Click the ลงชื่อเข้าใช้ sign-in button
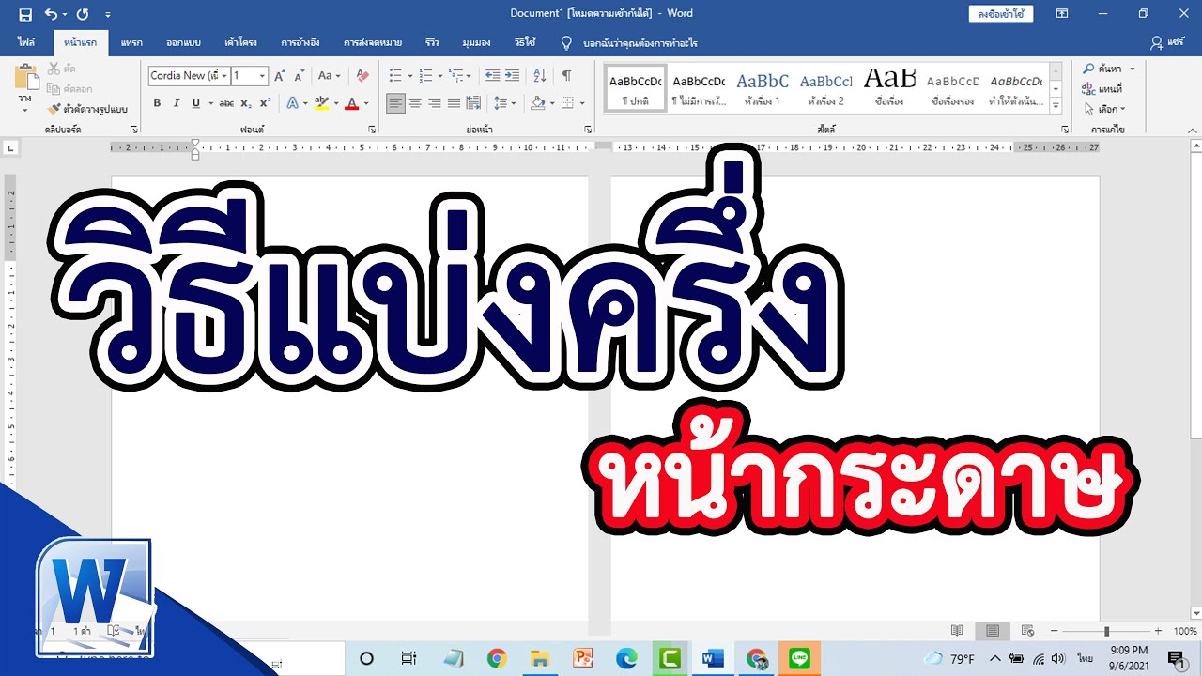 click(x=1001, y=14)
